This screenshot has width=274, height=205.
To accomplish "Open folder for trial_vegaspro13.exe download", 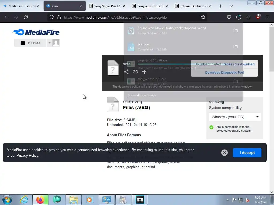I will 235,81.
